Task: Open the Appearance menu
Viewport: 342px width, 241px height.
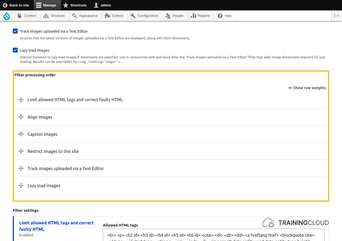Action: (x=86, y=16)
